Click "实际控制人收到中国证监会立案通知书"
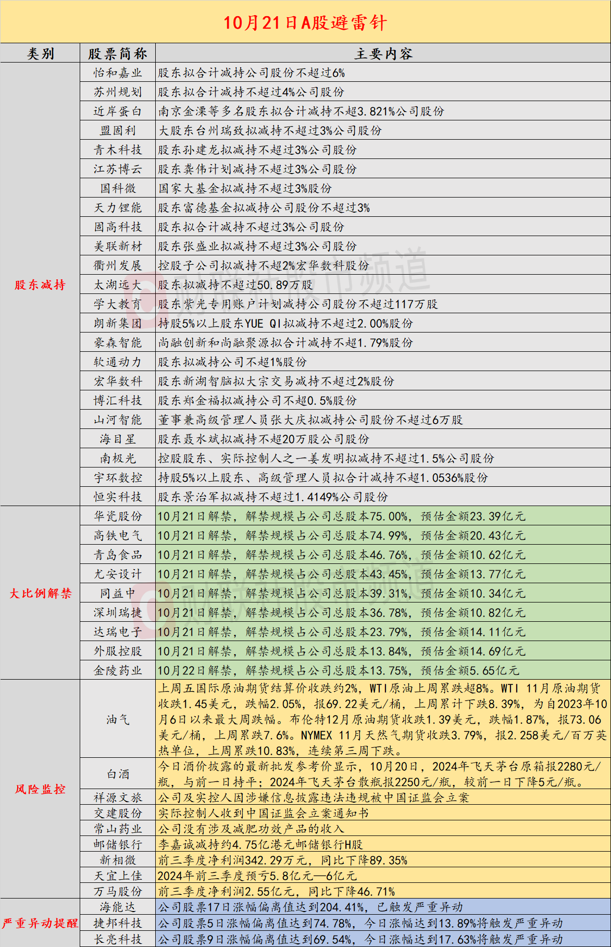This screenshot has width=611, height=947. [x=263, y=814]
